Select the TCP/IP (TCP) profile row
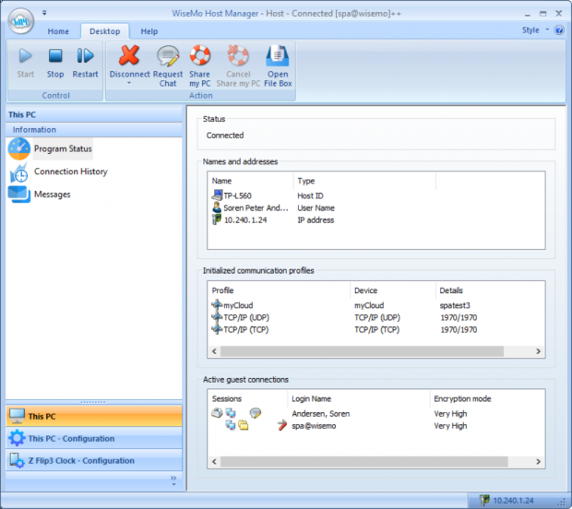 (344, 329)
